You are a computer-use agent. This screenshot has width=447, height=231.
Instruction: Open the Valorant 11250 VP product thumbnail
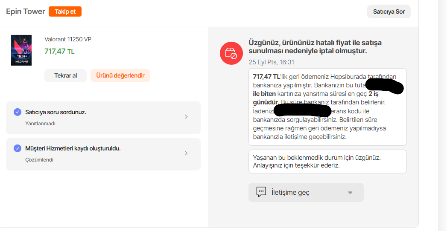[x=21, y=50]
